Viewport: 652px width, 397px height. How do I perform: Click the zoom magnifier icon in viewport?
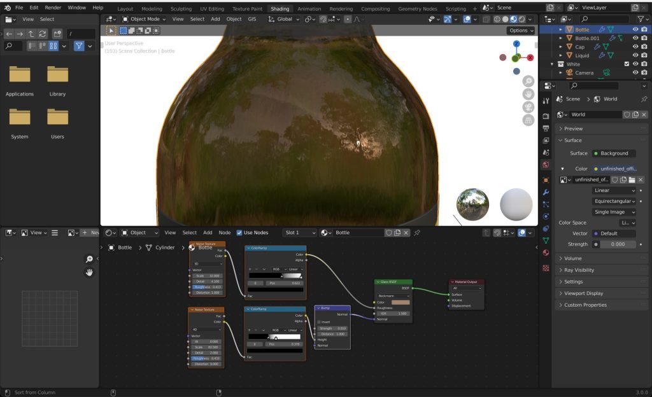click(528, 81)
